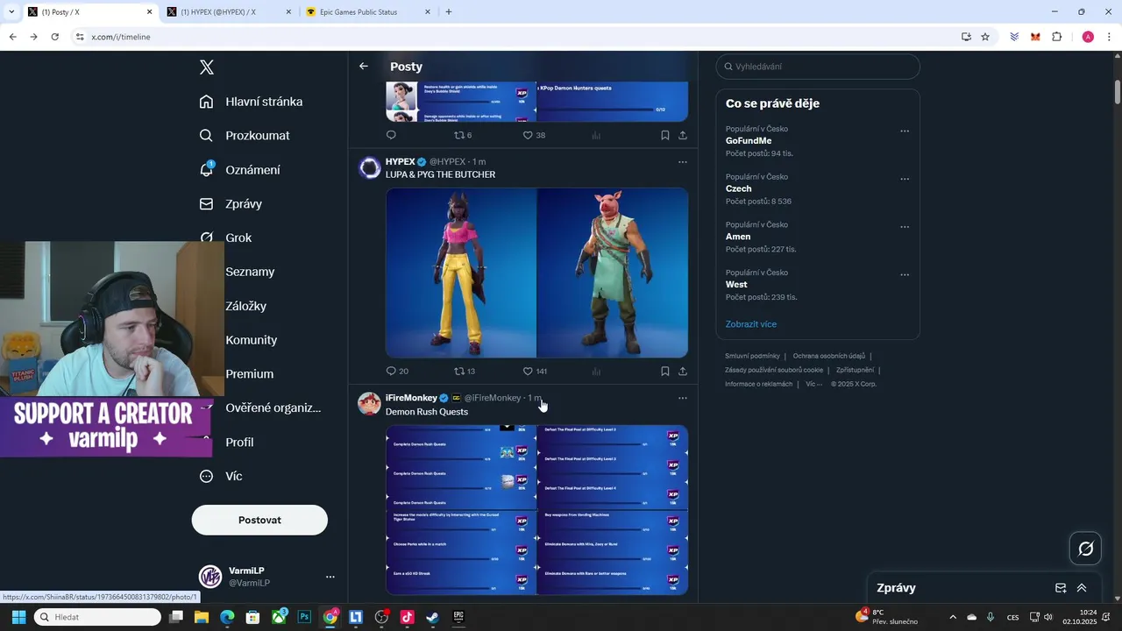This screenshot has height=631, width=1122.
Task: View analytics of the top post
Action: [x=596, y=135]
